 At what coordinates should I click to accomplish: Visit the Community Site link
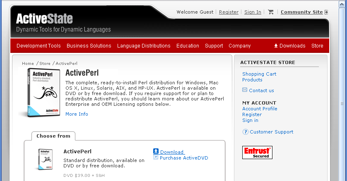(x=301, y=12)
